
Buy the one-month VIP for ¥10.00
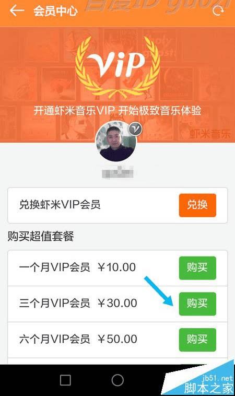click(197, 268)
